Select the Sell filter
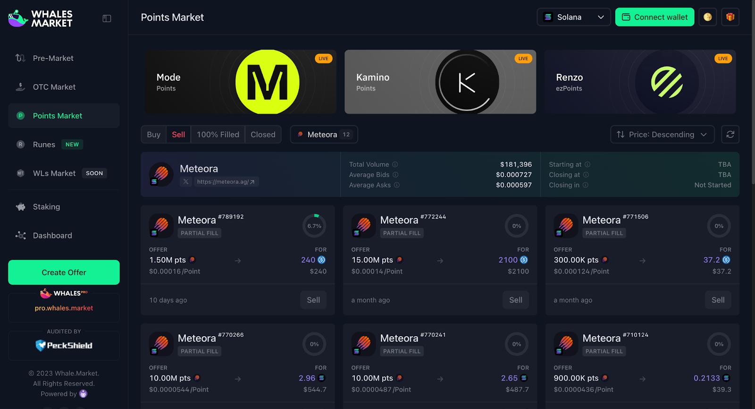The height and width of the screenshot is (409, 755). pos(178,135)
